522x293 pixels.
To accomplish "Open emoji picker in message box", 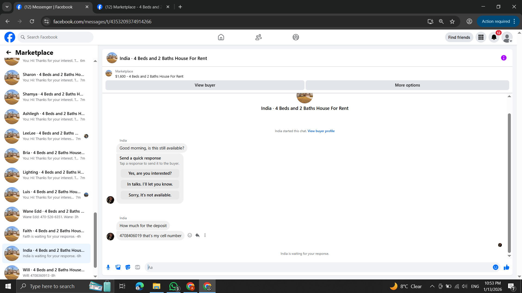I will pyautogui.click(x=495, y=267).
